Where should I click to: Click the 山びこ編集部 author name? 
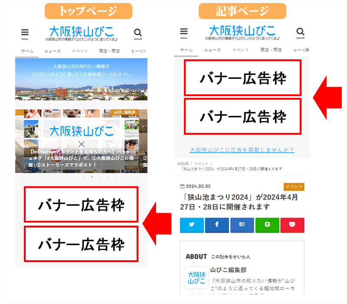tap(229, 270)
